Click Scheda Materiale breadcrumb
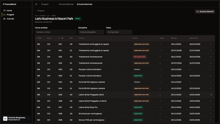This screenshot has height=124, width=220. point(85,4)
